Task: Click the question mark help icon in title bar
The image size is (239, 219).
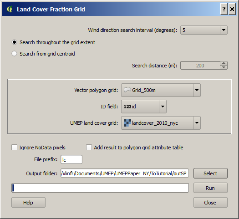Action: (224, 9)
